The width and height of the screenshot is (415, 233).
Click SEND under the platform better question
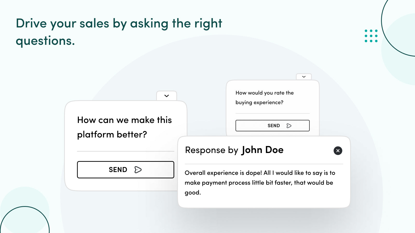coord(126,170)
